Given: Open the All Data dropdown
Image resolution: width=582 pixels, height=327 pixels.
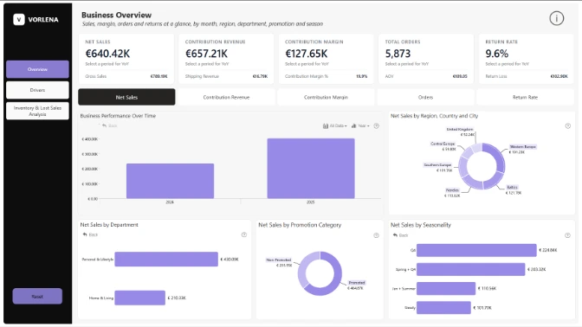Looking at the screenshot, I should coord(335,126).
